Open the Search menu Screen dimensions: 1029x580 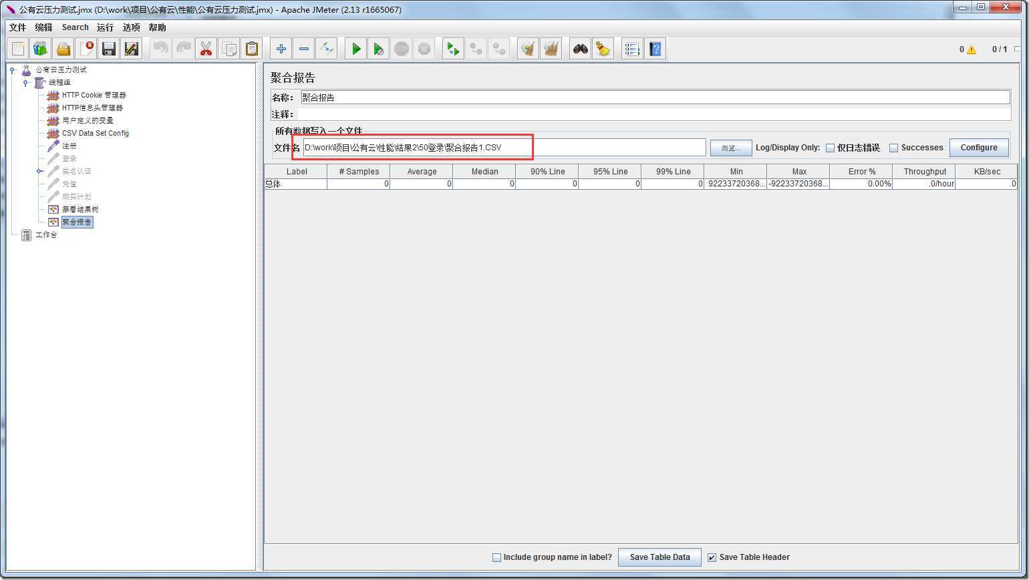coord(75,27)
